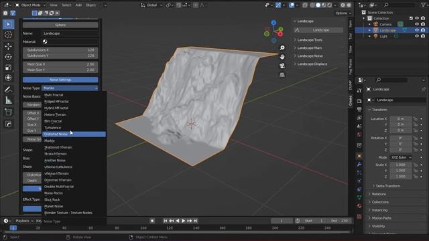Open the Global orientation dropdown
This screenshot has width=429, height=241.
pos(151,5)
